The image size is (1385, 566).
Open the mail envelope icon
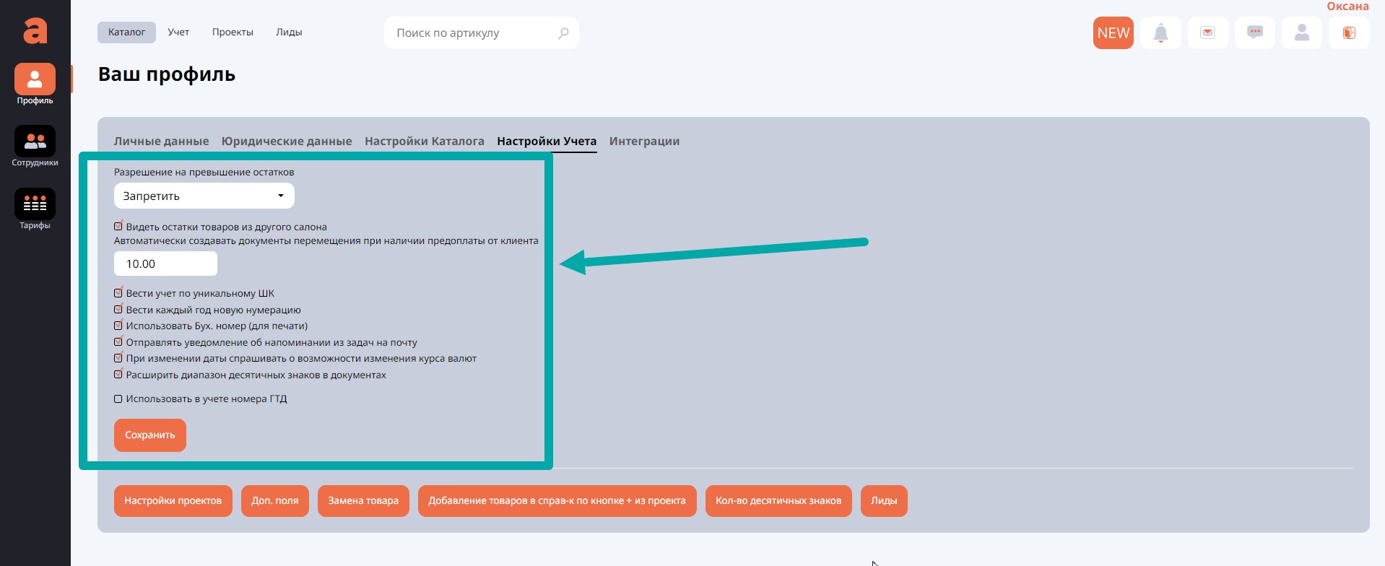coord(1207,33)
